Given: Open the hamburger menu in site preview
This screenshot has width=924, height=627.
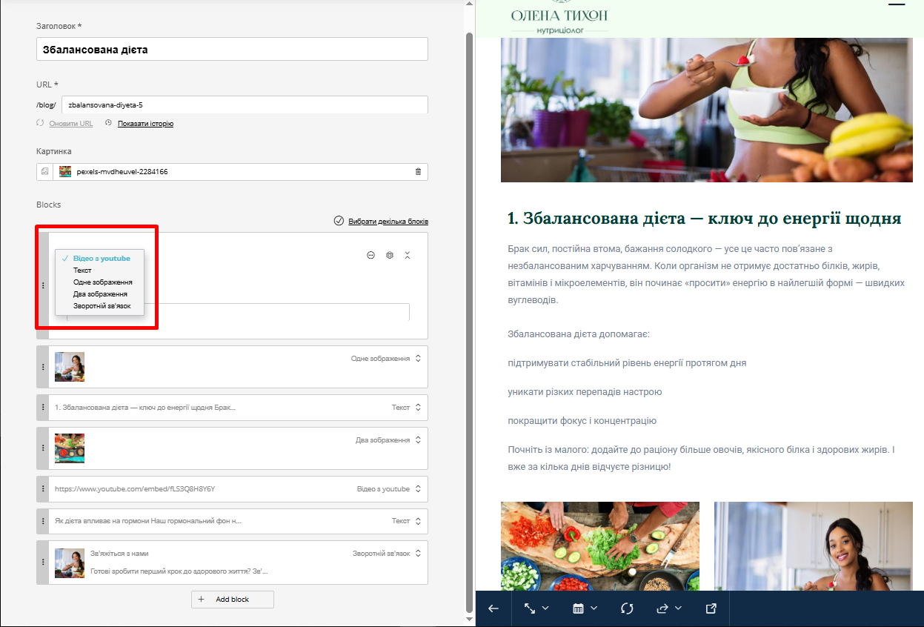Looking at the screenshot, I should [897, 5].
